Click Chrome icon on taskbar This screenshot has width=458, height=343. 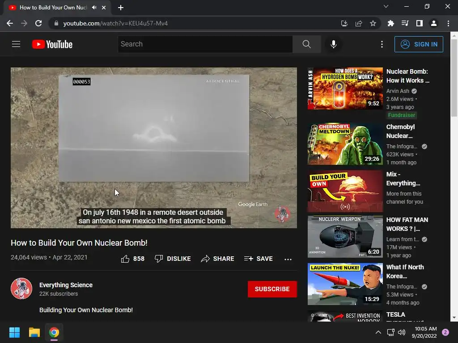54,332
